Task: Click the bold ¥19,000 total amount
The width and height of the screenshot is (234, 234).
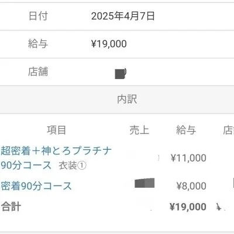Action: 188,207
